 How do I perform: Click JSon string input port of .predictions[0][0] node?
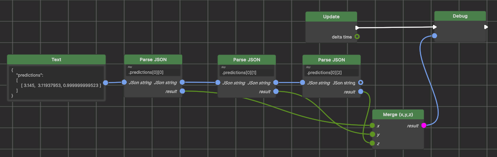(124, 82)
